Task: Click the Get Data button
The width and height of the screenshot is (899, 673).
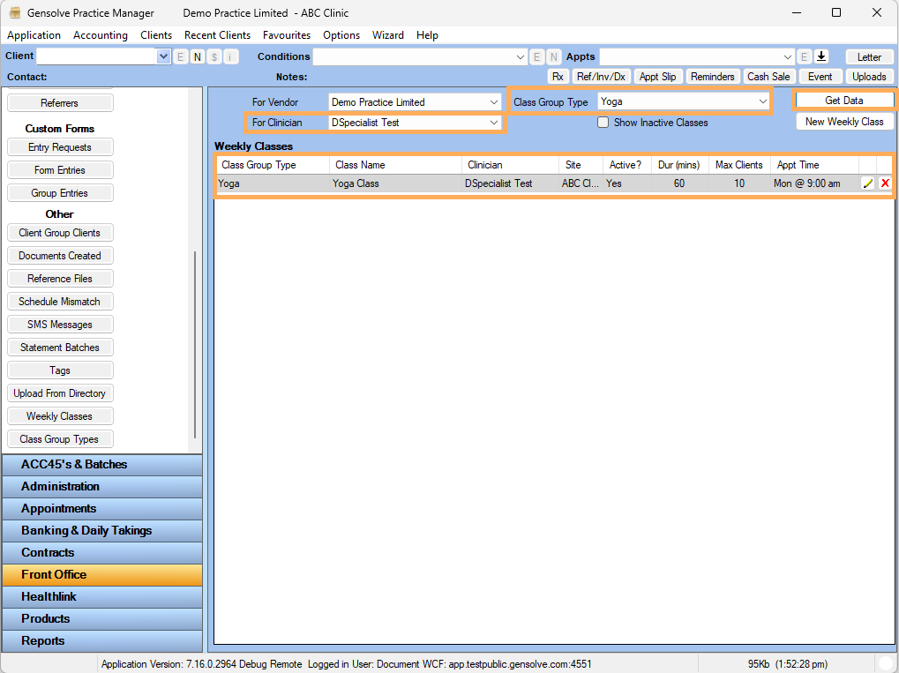Action: coord(843,101)
